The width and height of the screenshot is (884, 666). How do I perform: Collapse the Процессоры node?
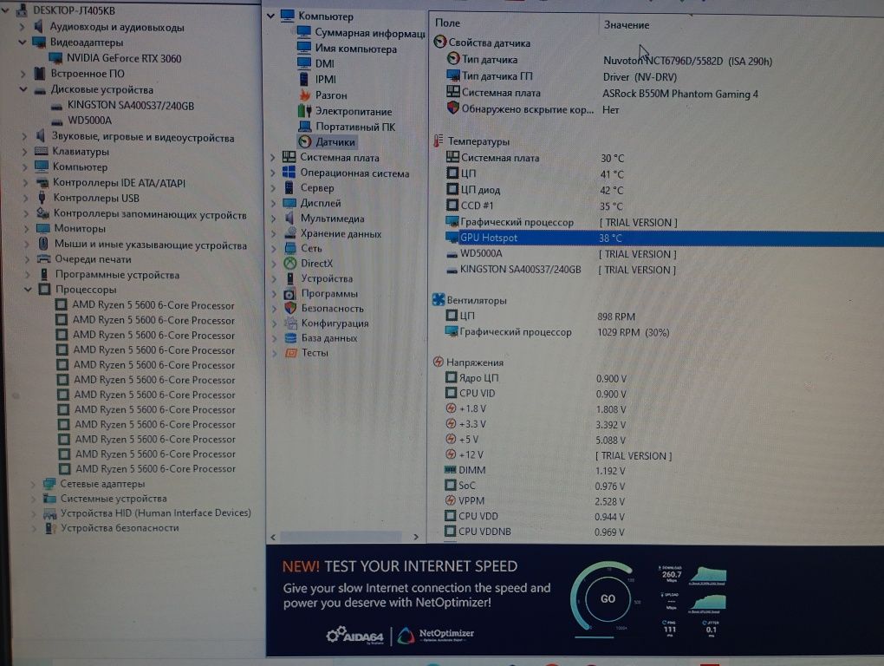coord(28,290)
